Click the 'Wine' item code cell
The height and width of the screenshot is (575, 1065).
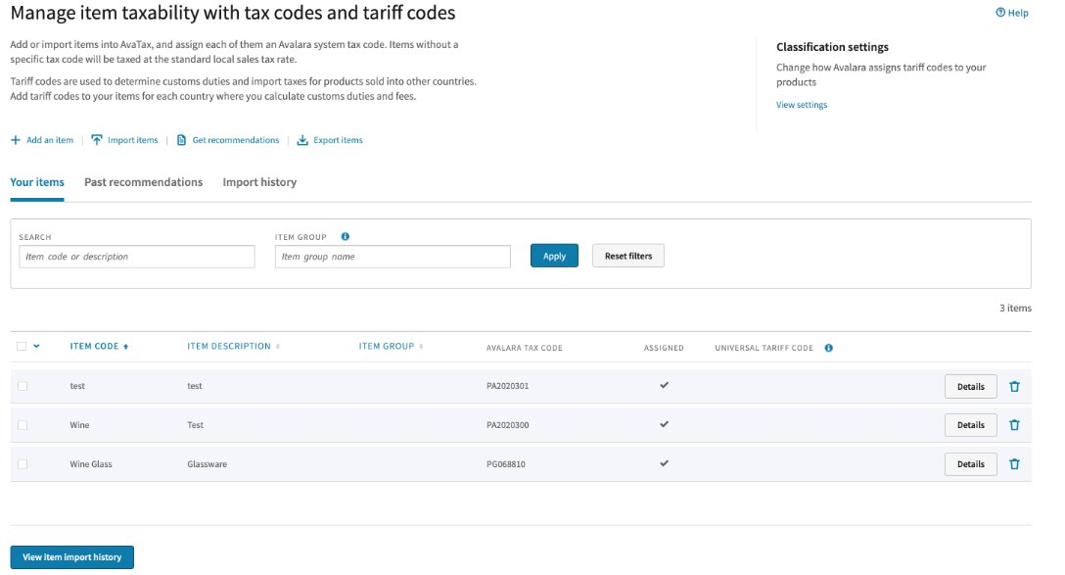click(x=79, y=425)
